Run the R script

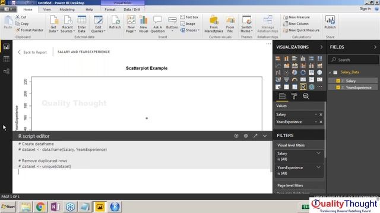[236, 136]
